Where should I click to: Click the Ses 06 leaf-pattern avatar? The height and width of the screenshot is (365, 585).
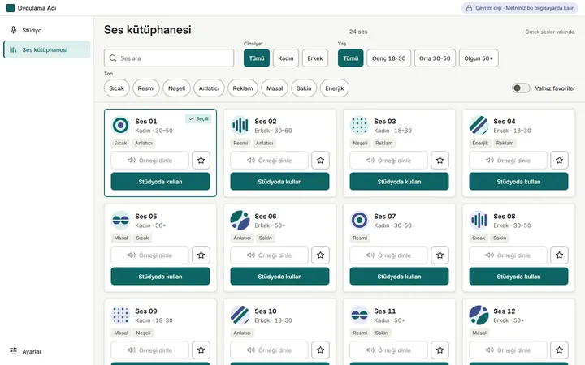(240, 221)
